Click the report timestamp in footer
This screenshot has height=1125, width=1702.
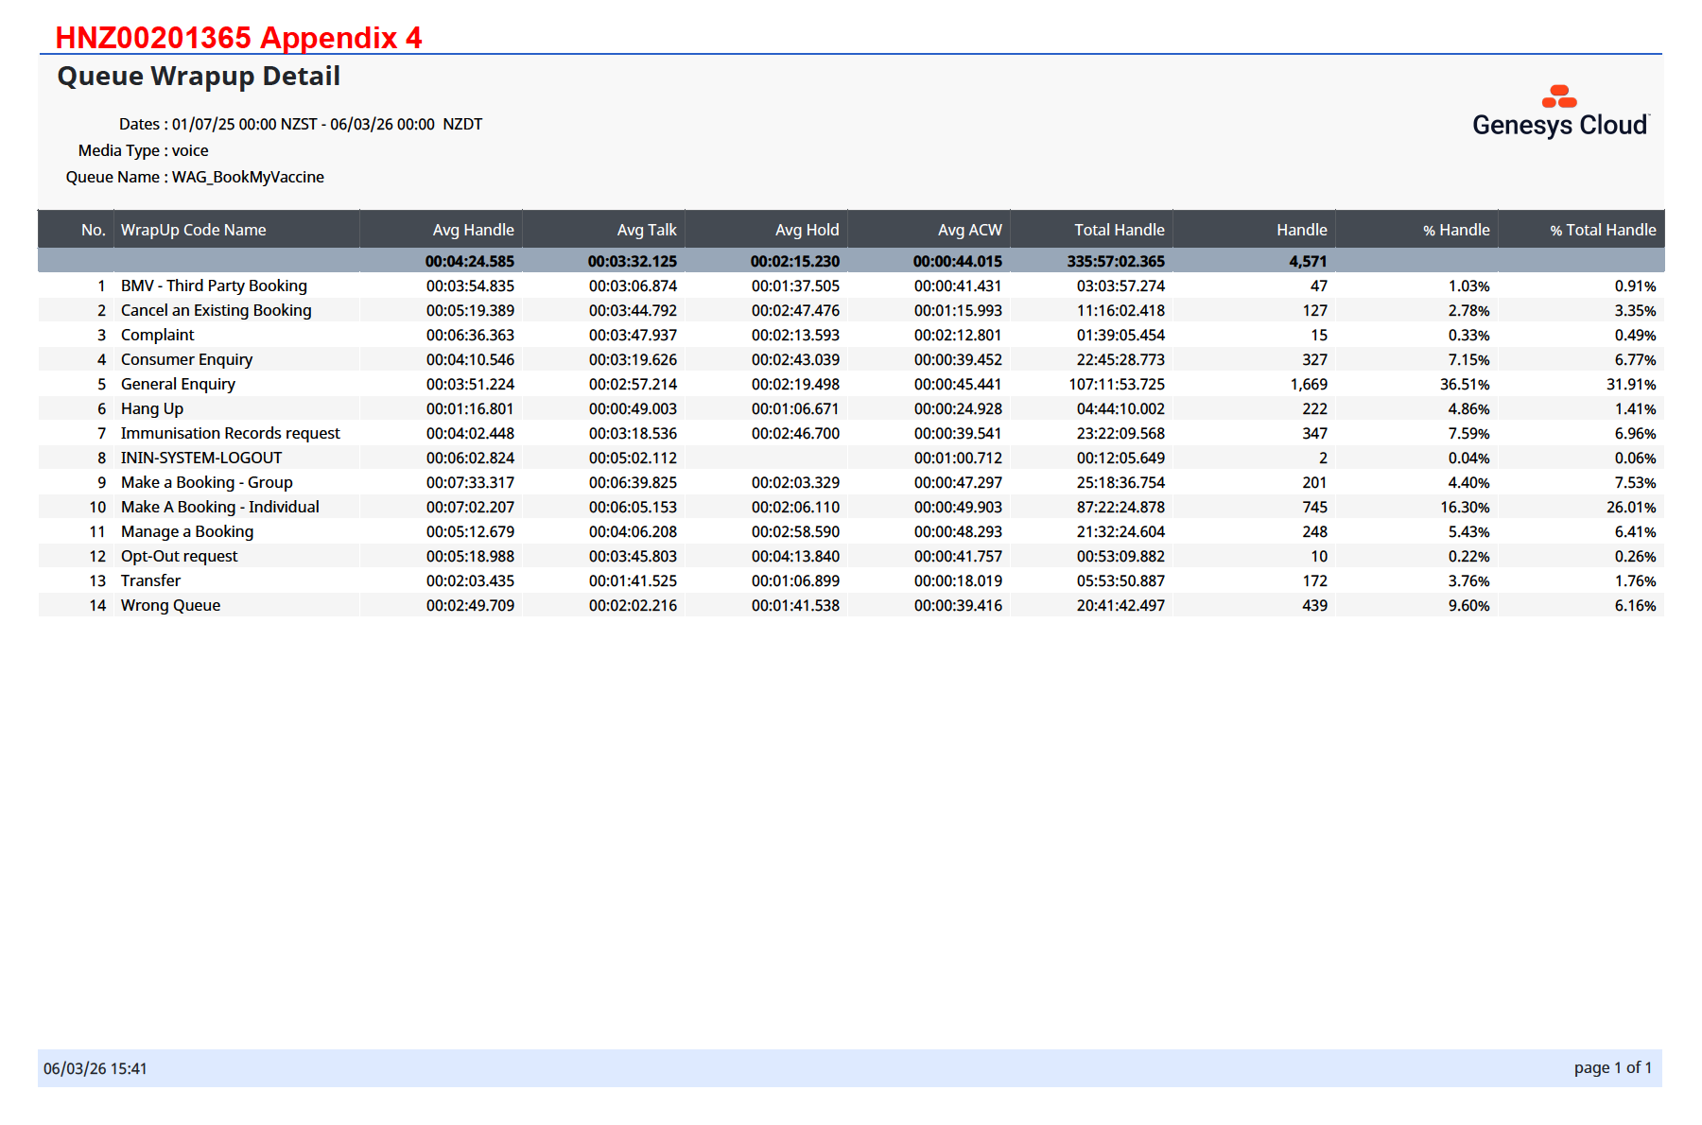point(95,1068)
